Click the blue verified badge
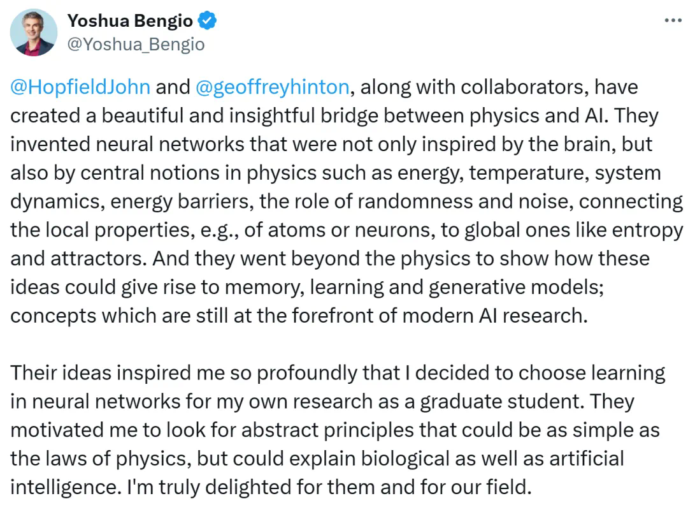 coord(208,21)
